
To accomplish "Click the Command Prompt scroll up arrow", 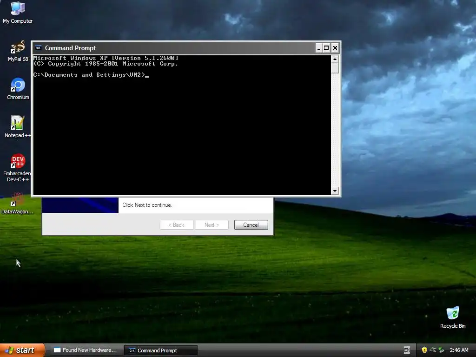I will coord(335,59).
